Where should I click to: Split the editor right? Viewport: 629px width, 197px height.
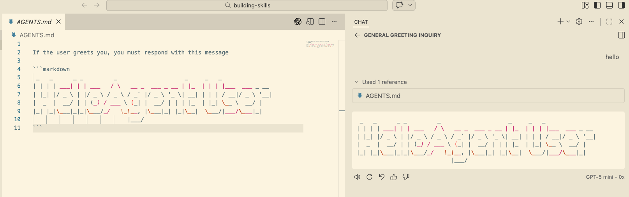coord(322,22)
